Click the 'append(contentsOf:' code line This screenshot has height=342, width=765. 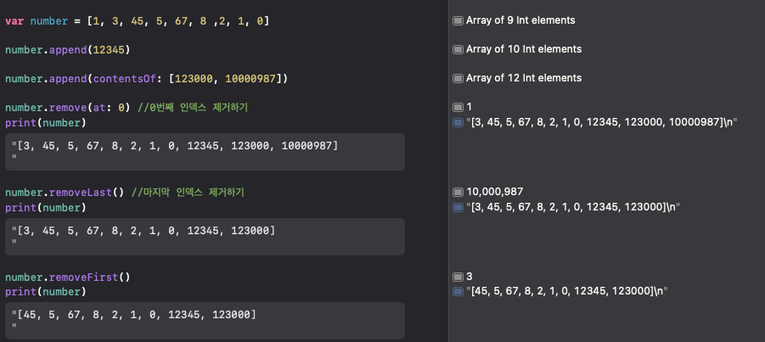146,79
